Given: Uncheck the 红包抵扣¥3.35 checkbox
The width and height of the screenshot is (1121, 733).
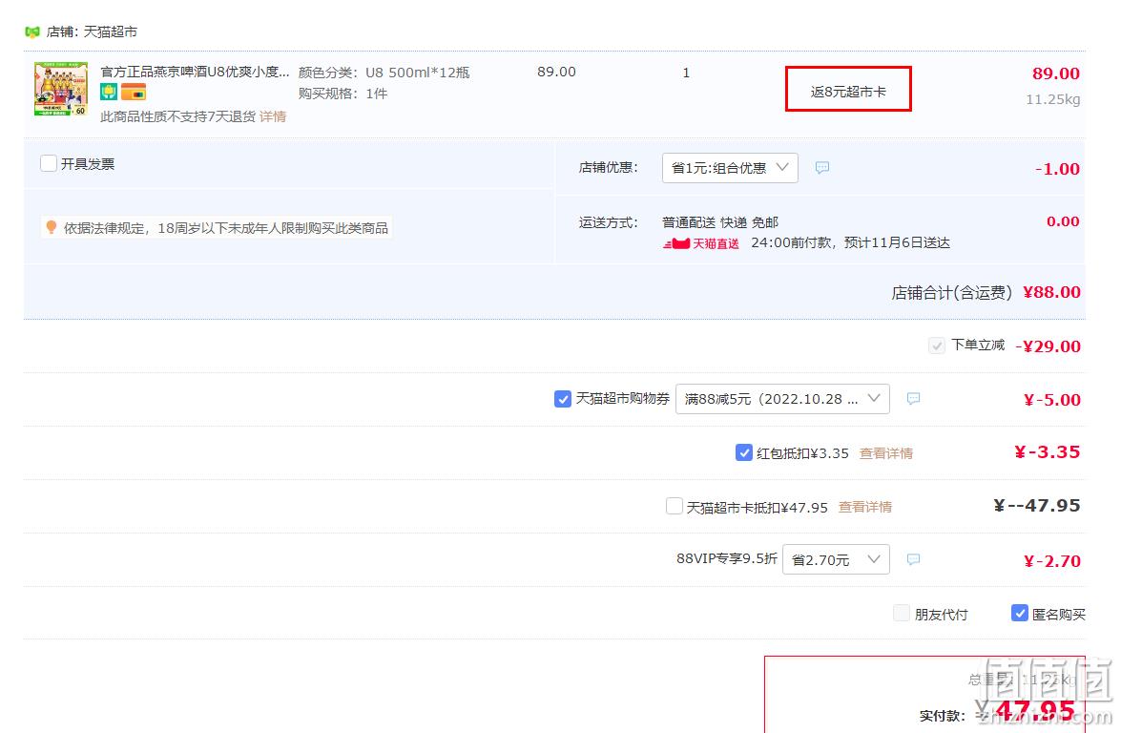Looking at the screenshot, I should (743, 452).
